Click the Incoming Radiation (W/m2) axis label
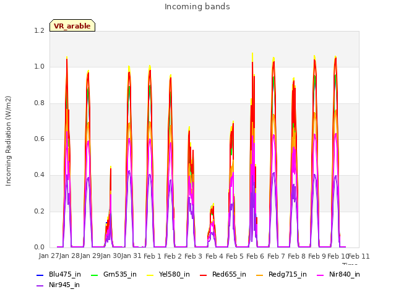 [8, 141]
